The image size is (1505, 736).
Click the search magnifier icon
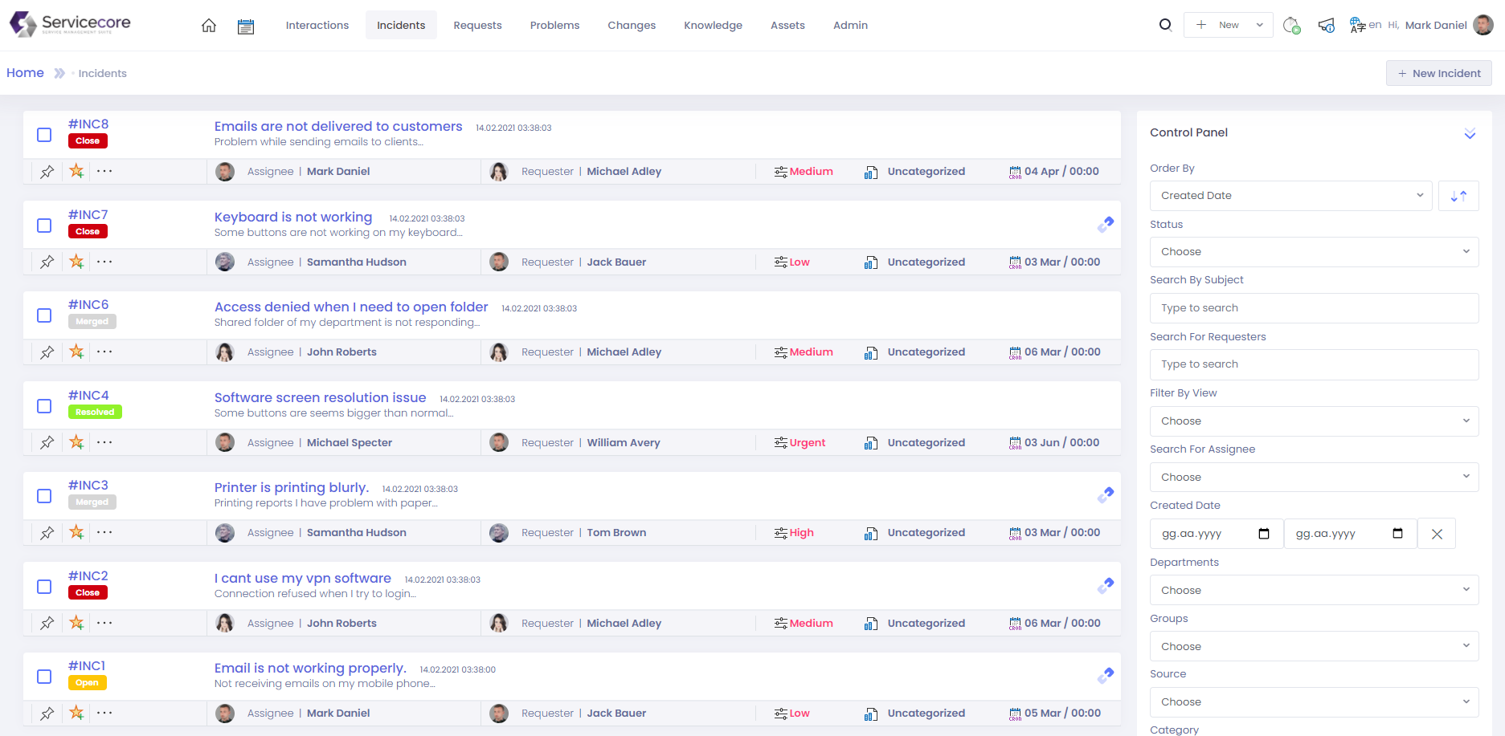(x=1165, y=25)
